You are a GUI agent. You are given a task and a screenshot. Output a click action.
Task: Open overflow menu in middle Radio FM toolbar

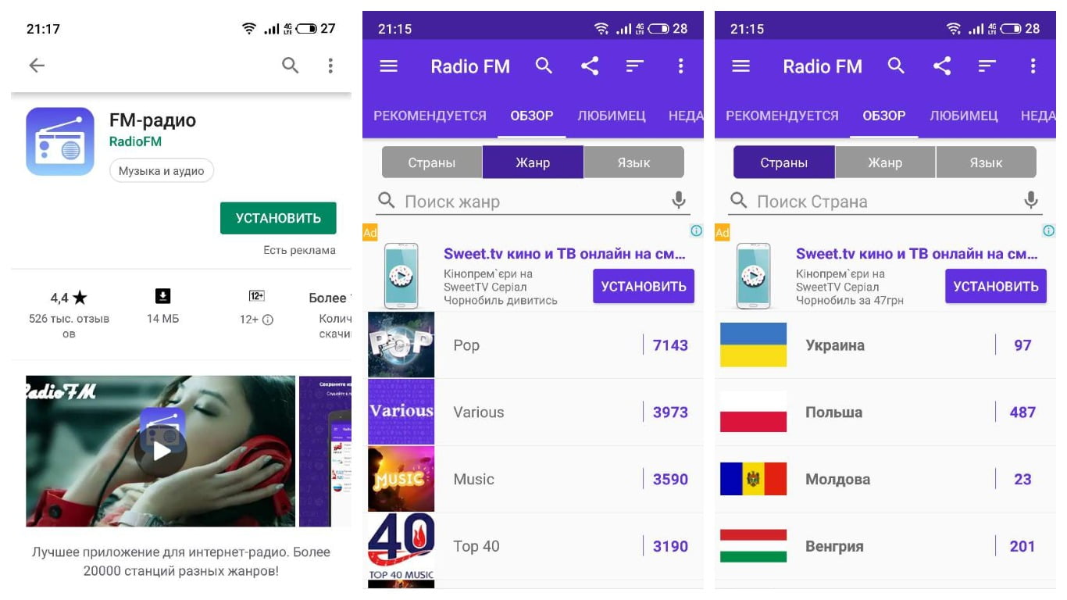tap(680, 66)
